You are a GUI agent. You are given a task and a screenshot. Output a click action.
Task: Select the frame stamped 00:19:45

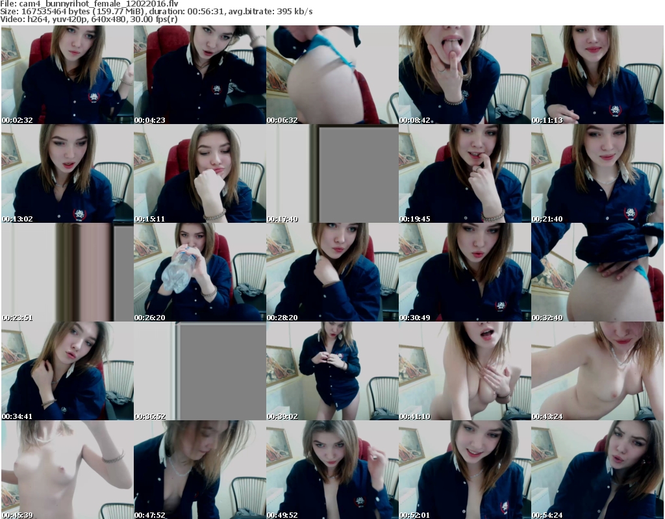465,173
